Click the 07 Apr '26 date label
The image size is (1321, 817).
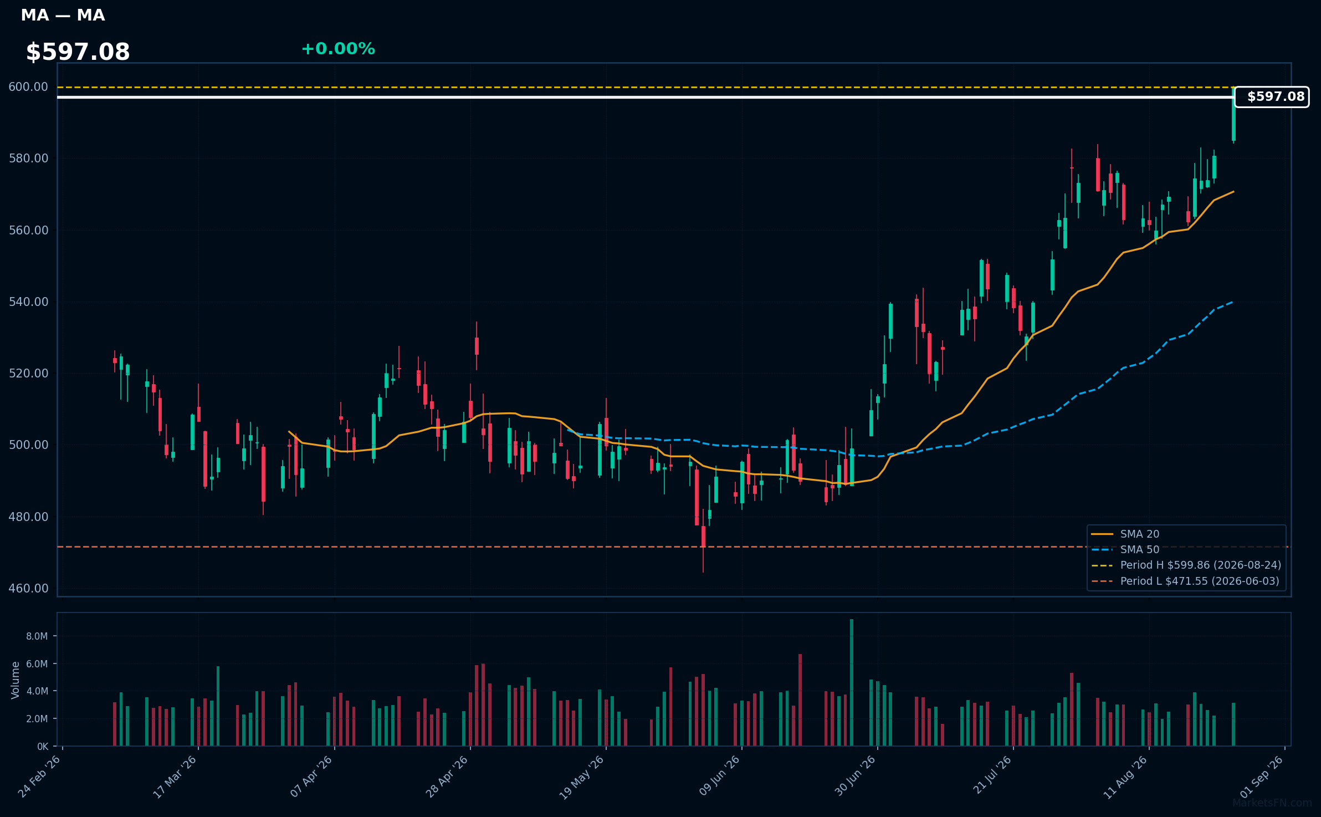(311, 777)
